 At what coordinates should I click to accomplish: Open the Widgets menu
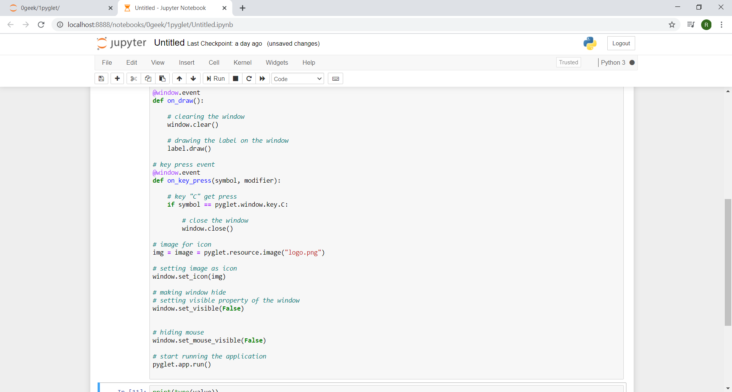[277, 63]
